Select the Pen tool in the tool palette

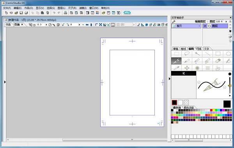(x=176, y=61)
